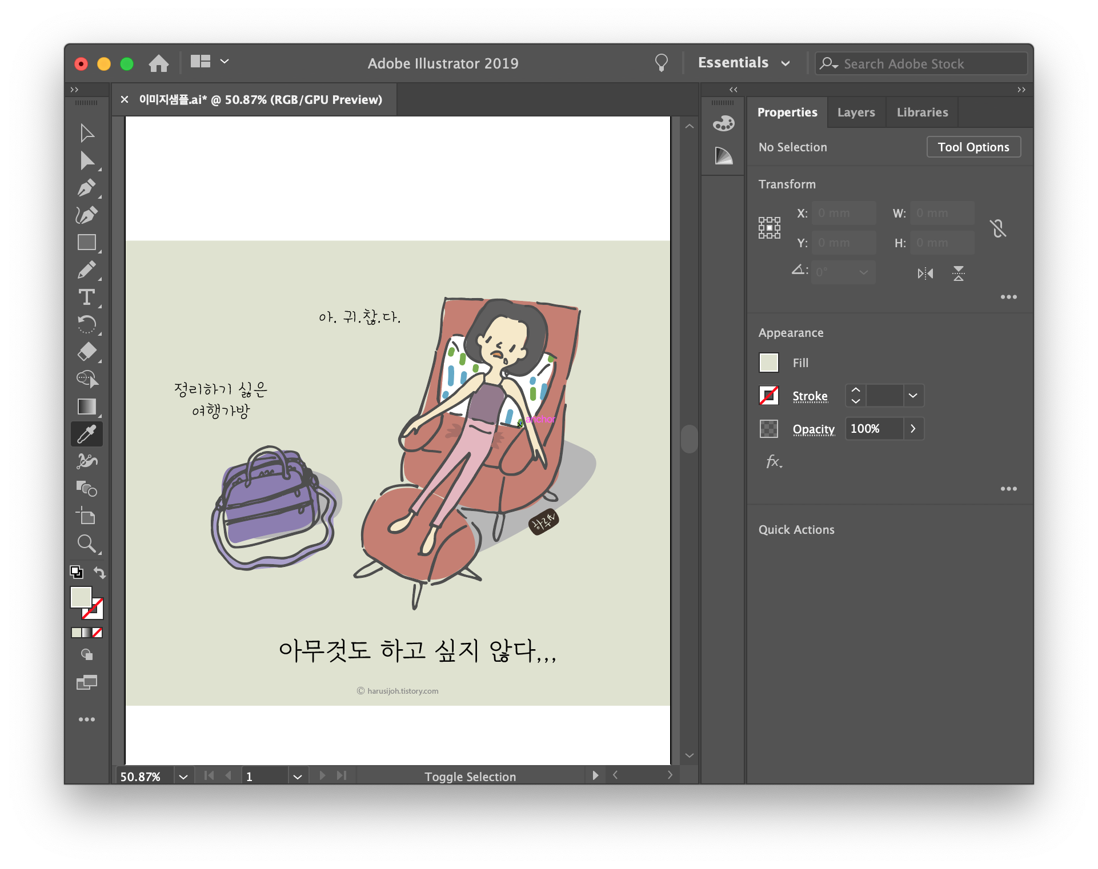Select the Type tool
The width and height of the screenshot is (1098, 869).
pos(86,297)
